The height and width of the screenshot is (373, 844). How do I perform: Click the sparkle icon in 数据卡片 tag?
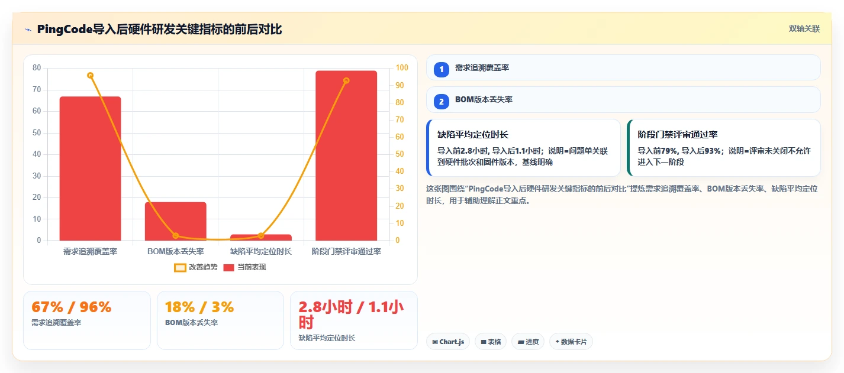pyautogui.click(x=557, y=342)
